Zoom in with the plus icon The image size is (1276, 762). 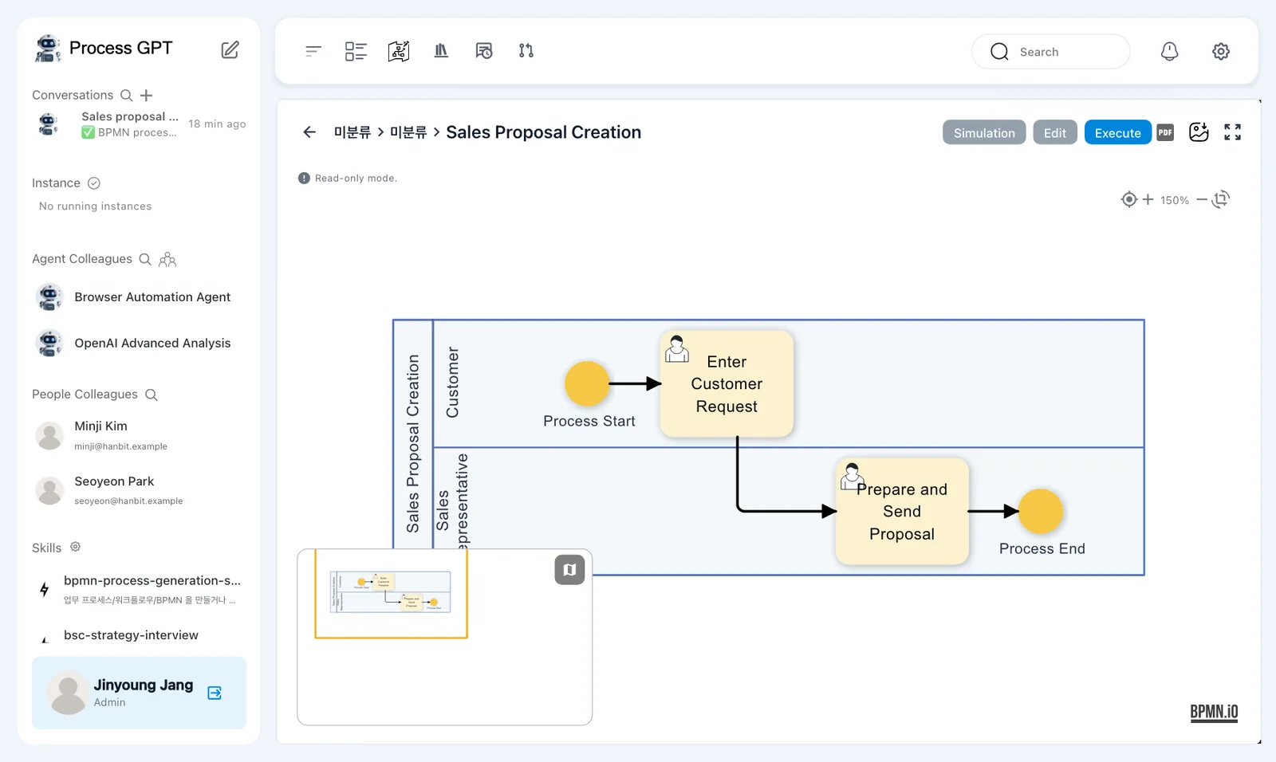point(1148,199)
